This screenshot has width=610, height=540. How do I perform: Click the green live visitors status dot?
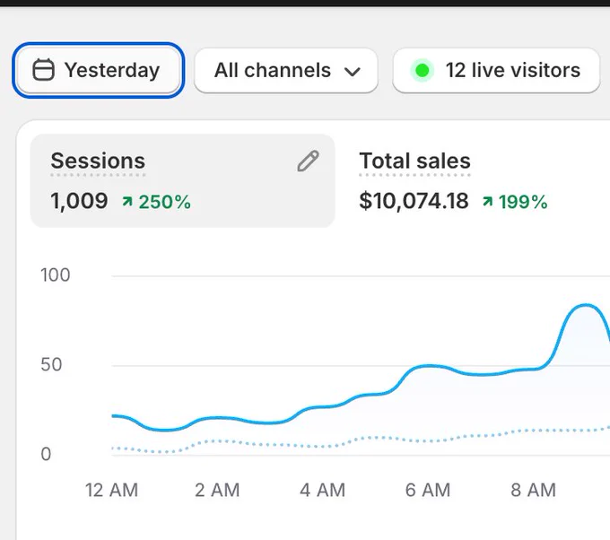pyautogui.click(x=423, y=71)
